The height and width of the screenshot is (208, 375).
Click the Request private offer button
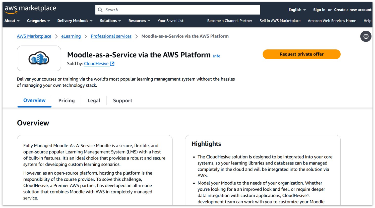tap(301, 54)
